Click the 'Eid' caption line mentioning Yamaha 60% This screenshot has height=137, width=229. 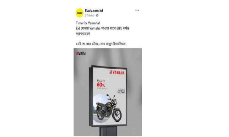(x=102, y=28)
